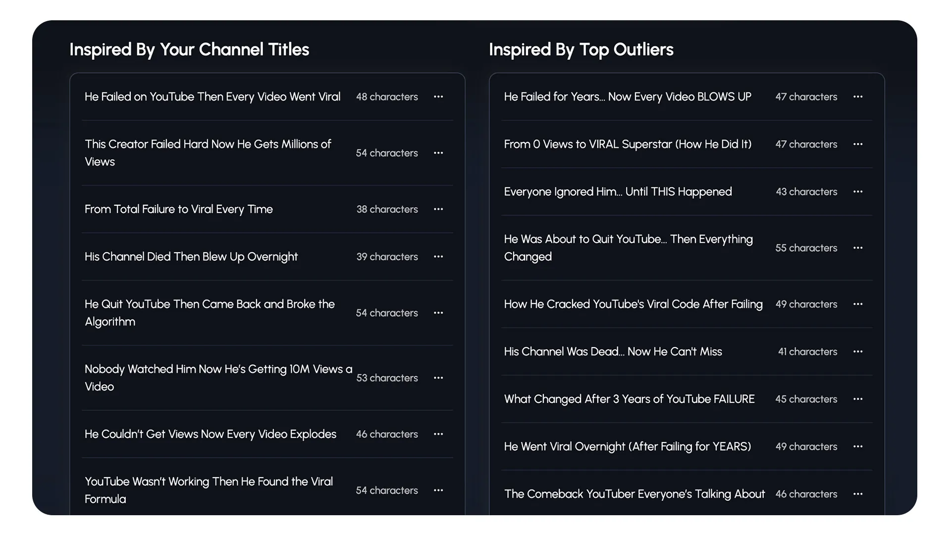This screenshot has width=951, height=534.
Task: Open options menu for 'What Changed After 3 Years of YouTube FAILURE'
Action: 858,399
